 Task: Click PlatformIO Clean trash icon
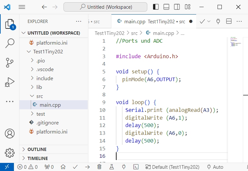[x=99, y=167]
